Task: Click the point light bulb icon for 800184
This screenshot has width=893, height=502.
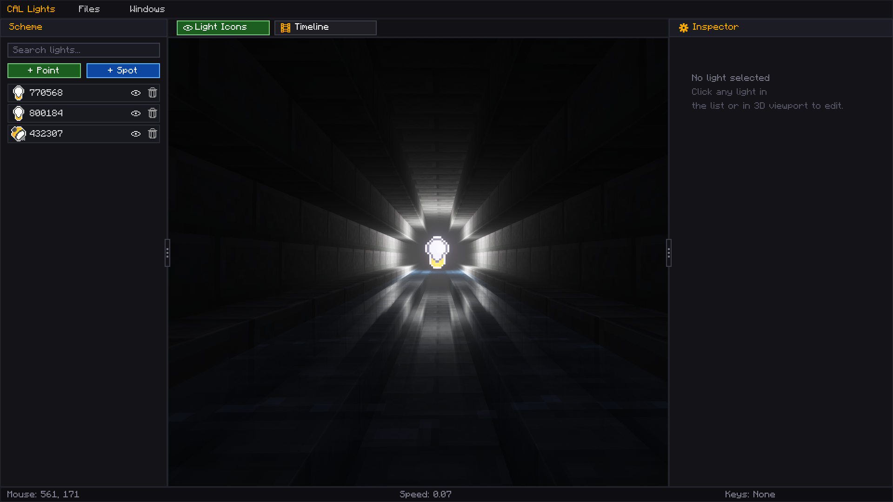Action: (18, 113)
